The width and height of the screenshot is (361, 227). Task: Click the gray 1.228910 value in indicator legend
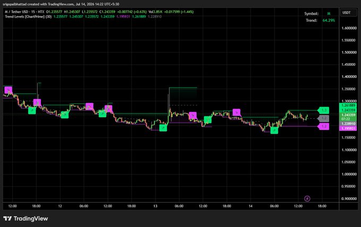coord(154,16)
